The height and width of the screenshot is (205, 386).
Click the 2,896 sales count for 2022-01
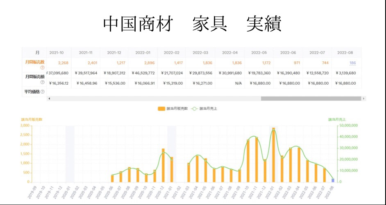click(150, 63)
